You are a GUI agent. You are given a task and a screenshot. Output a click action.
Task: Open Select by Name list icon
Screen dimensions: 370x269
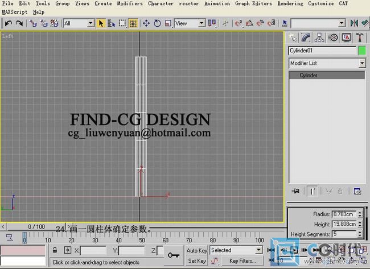(112, 23)
